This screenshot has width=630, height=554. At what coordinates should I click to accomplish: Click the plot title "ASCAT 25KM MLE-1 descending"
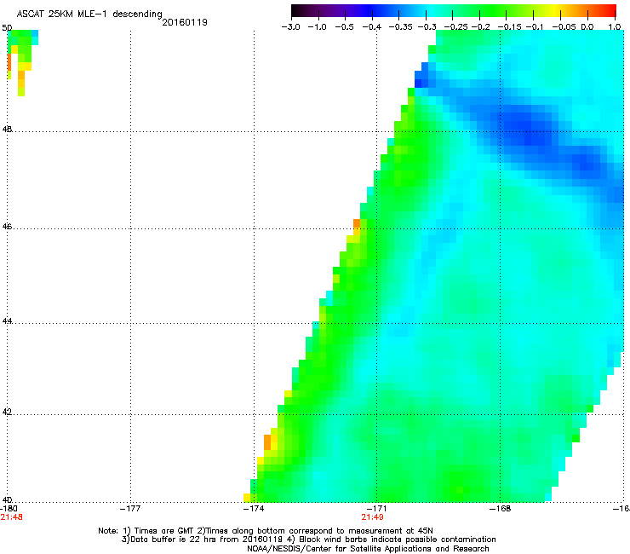pos(89,14)
